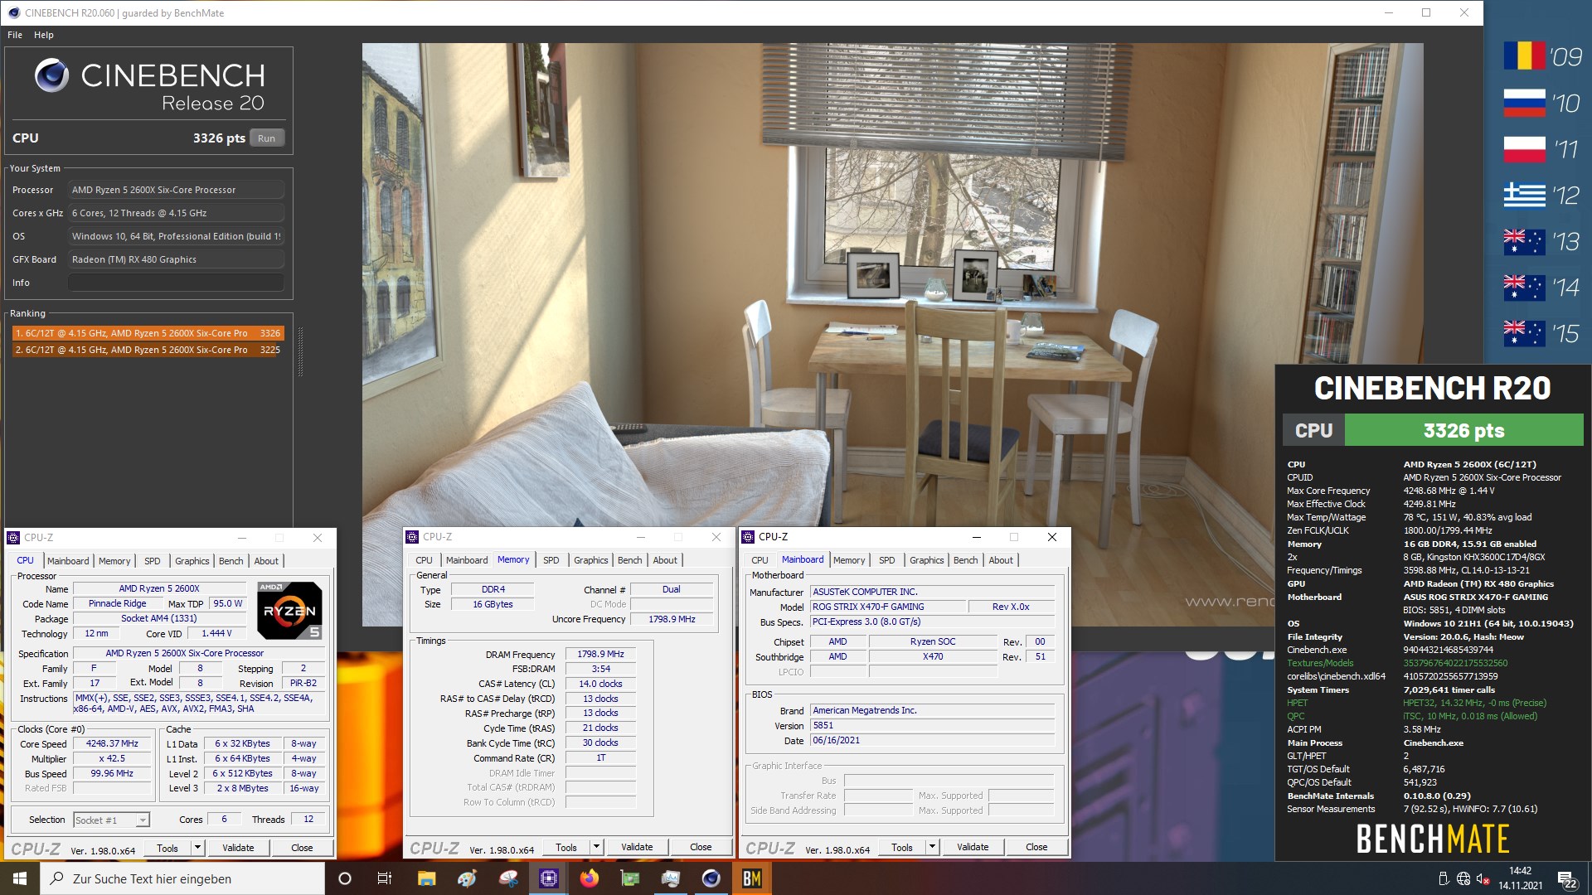Viewport: 1592px width, 895px height.
Task: Click Close button in left CPU-Z window
Action: tap(302, 848)
